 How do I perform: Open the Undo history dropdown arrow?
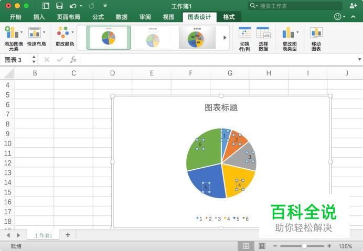click(x=81, y=6)
